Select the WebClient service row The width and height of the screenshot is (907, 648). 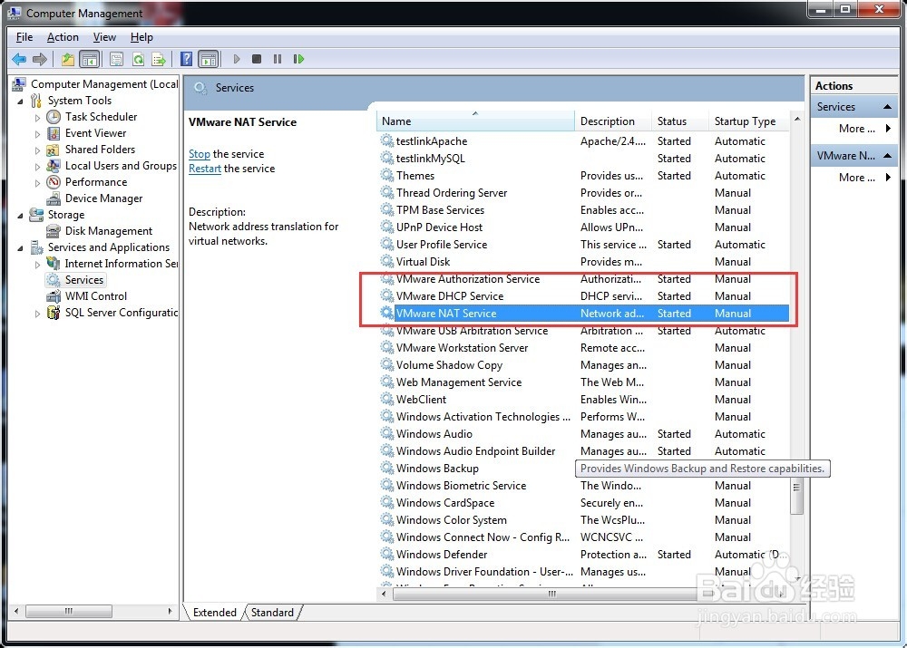pyautogui.click(x=583, y=400)
